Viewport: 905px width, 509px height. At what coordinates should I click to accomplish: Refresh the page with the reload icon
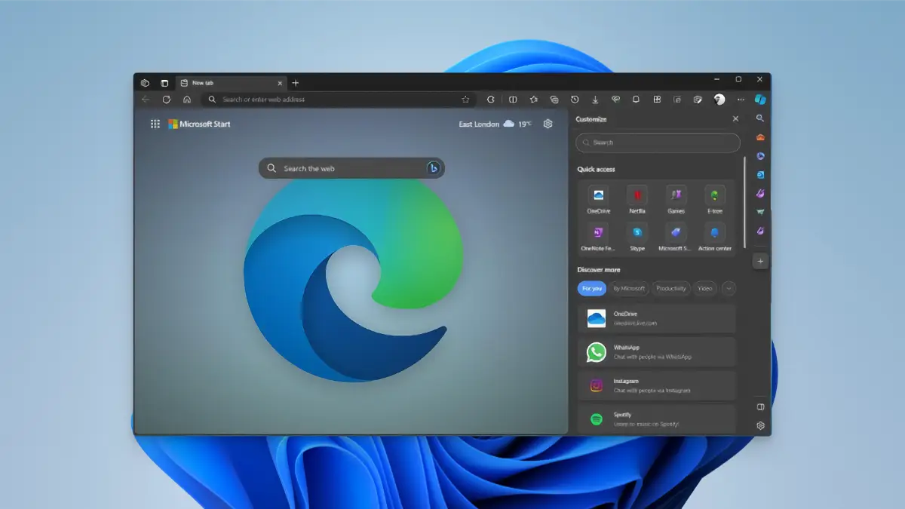coord(167,100)
